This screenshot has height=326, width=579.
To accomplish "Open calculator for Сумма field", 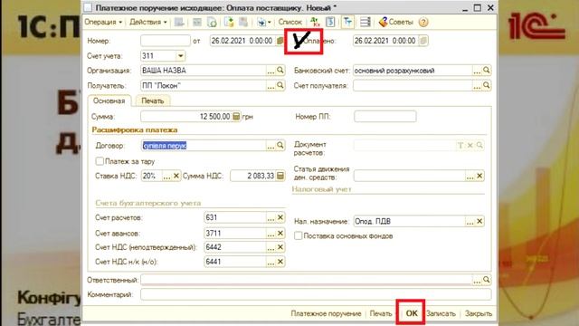I will (236, 117).
